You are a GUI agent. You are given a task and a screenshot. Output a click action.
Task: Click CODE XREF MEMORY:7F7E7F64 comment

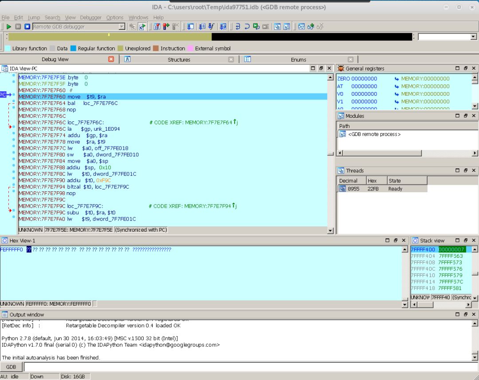[x=194, y=123]
